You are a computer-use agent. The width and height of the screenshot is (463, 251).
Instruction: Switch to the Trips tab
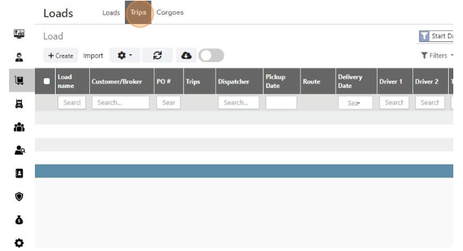click(x=138, y=12)
